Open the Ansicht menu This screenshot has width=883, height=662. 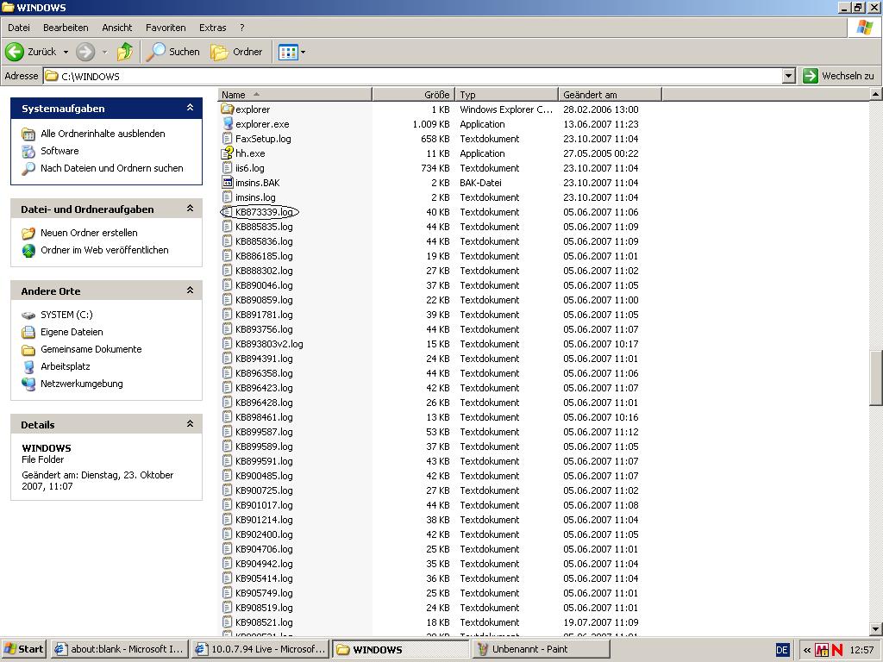(x=117, y=28)
